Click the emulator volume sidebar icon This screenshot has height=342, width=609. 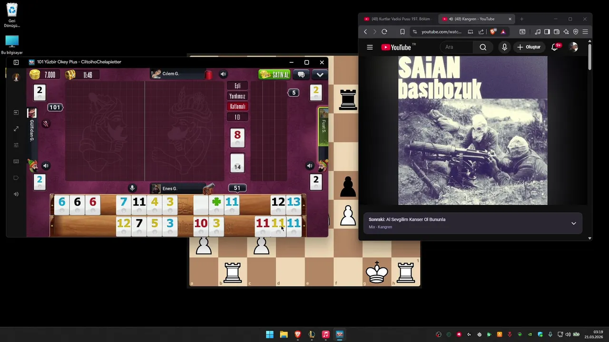pos(16,194)
